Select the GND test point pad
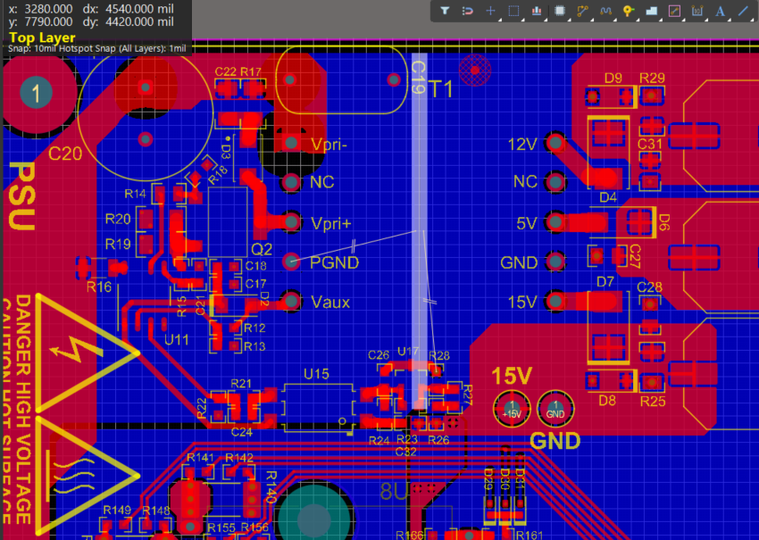This screenshot has height=540, width=759. click(x=555, y=409)
